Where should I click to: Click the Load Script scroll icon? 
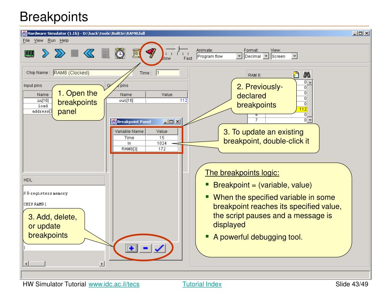click(x=136, y=53)
